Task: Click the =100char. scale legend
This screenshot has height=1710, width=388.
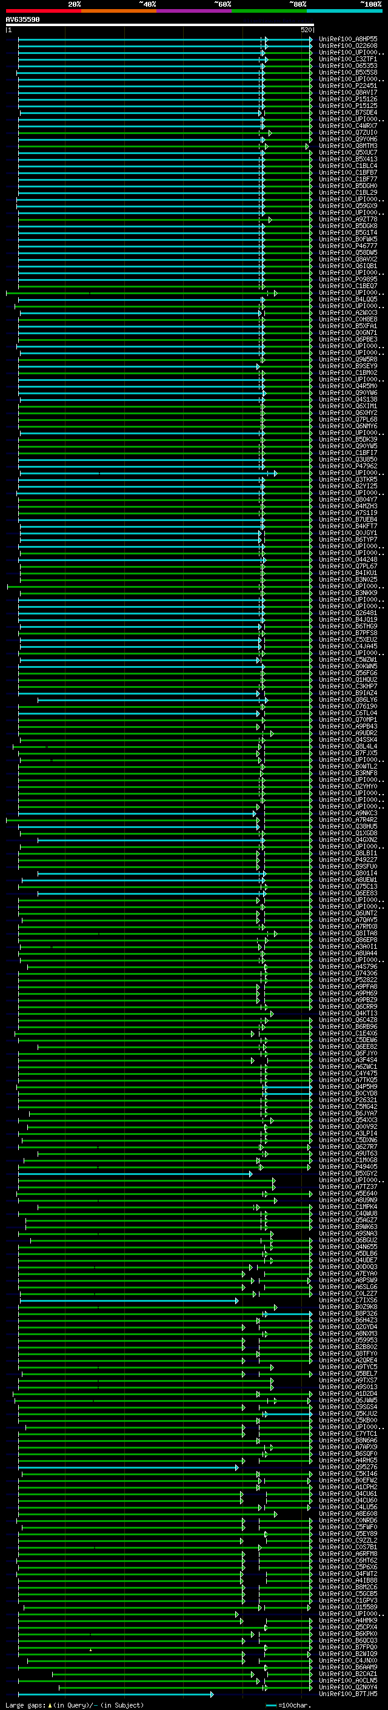Action: click(x=289, y=1705)
